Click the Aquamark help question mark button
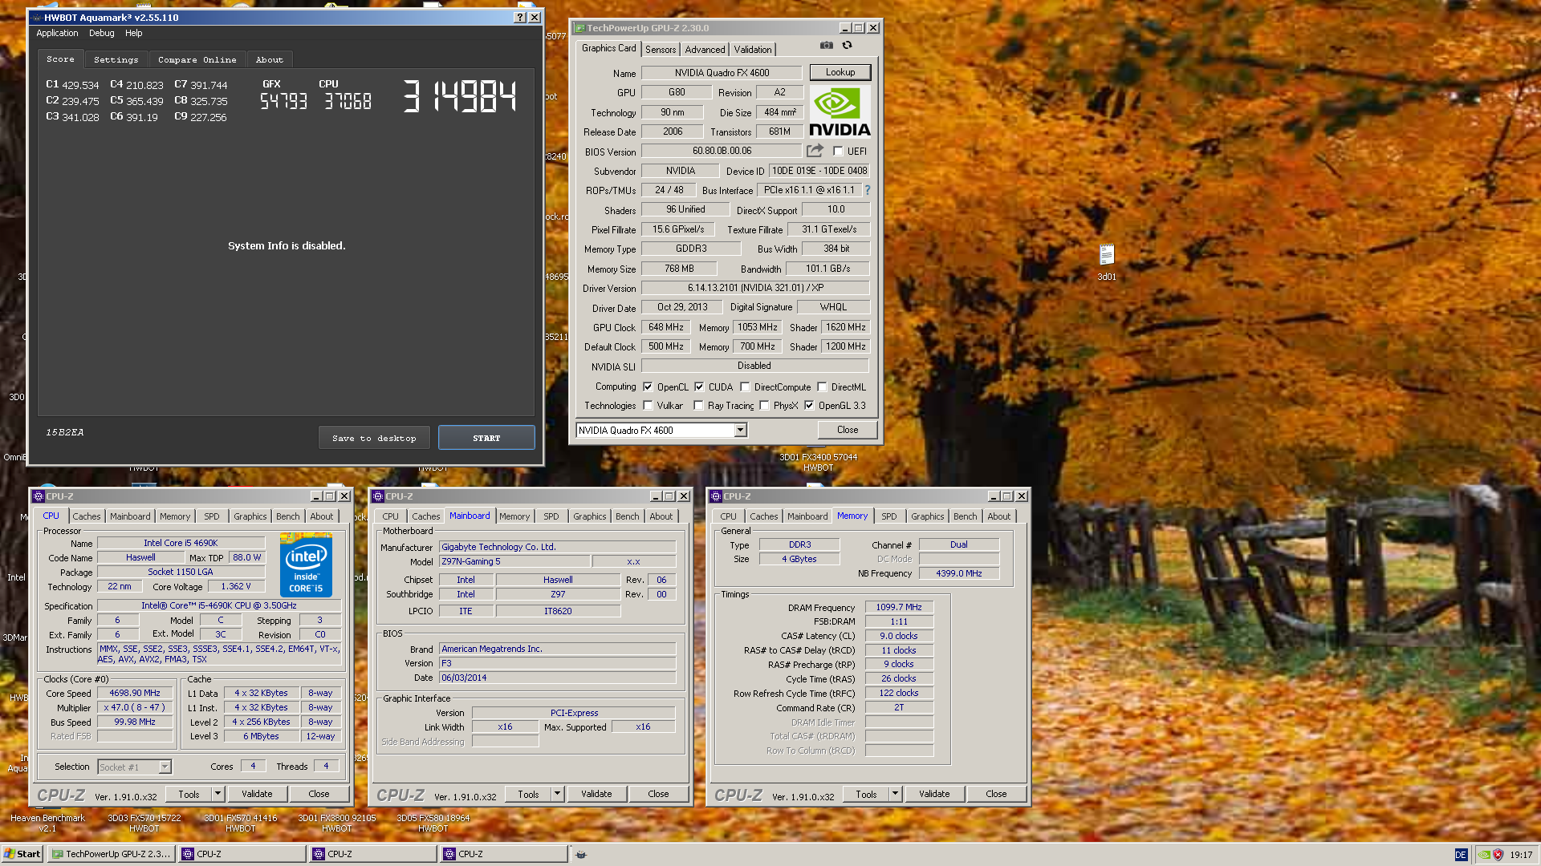 click(519, 18)
